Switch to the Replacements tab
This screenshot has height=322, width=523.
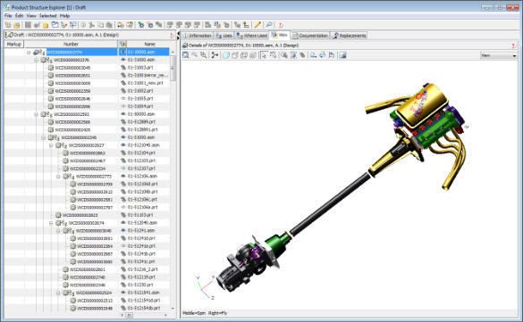[x=350, y=36]
